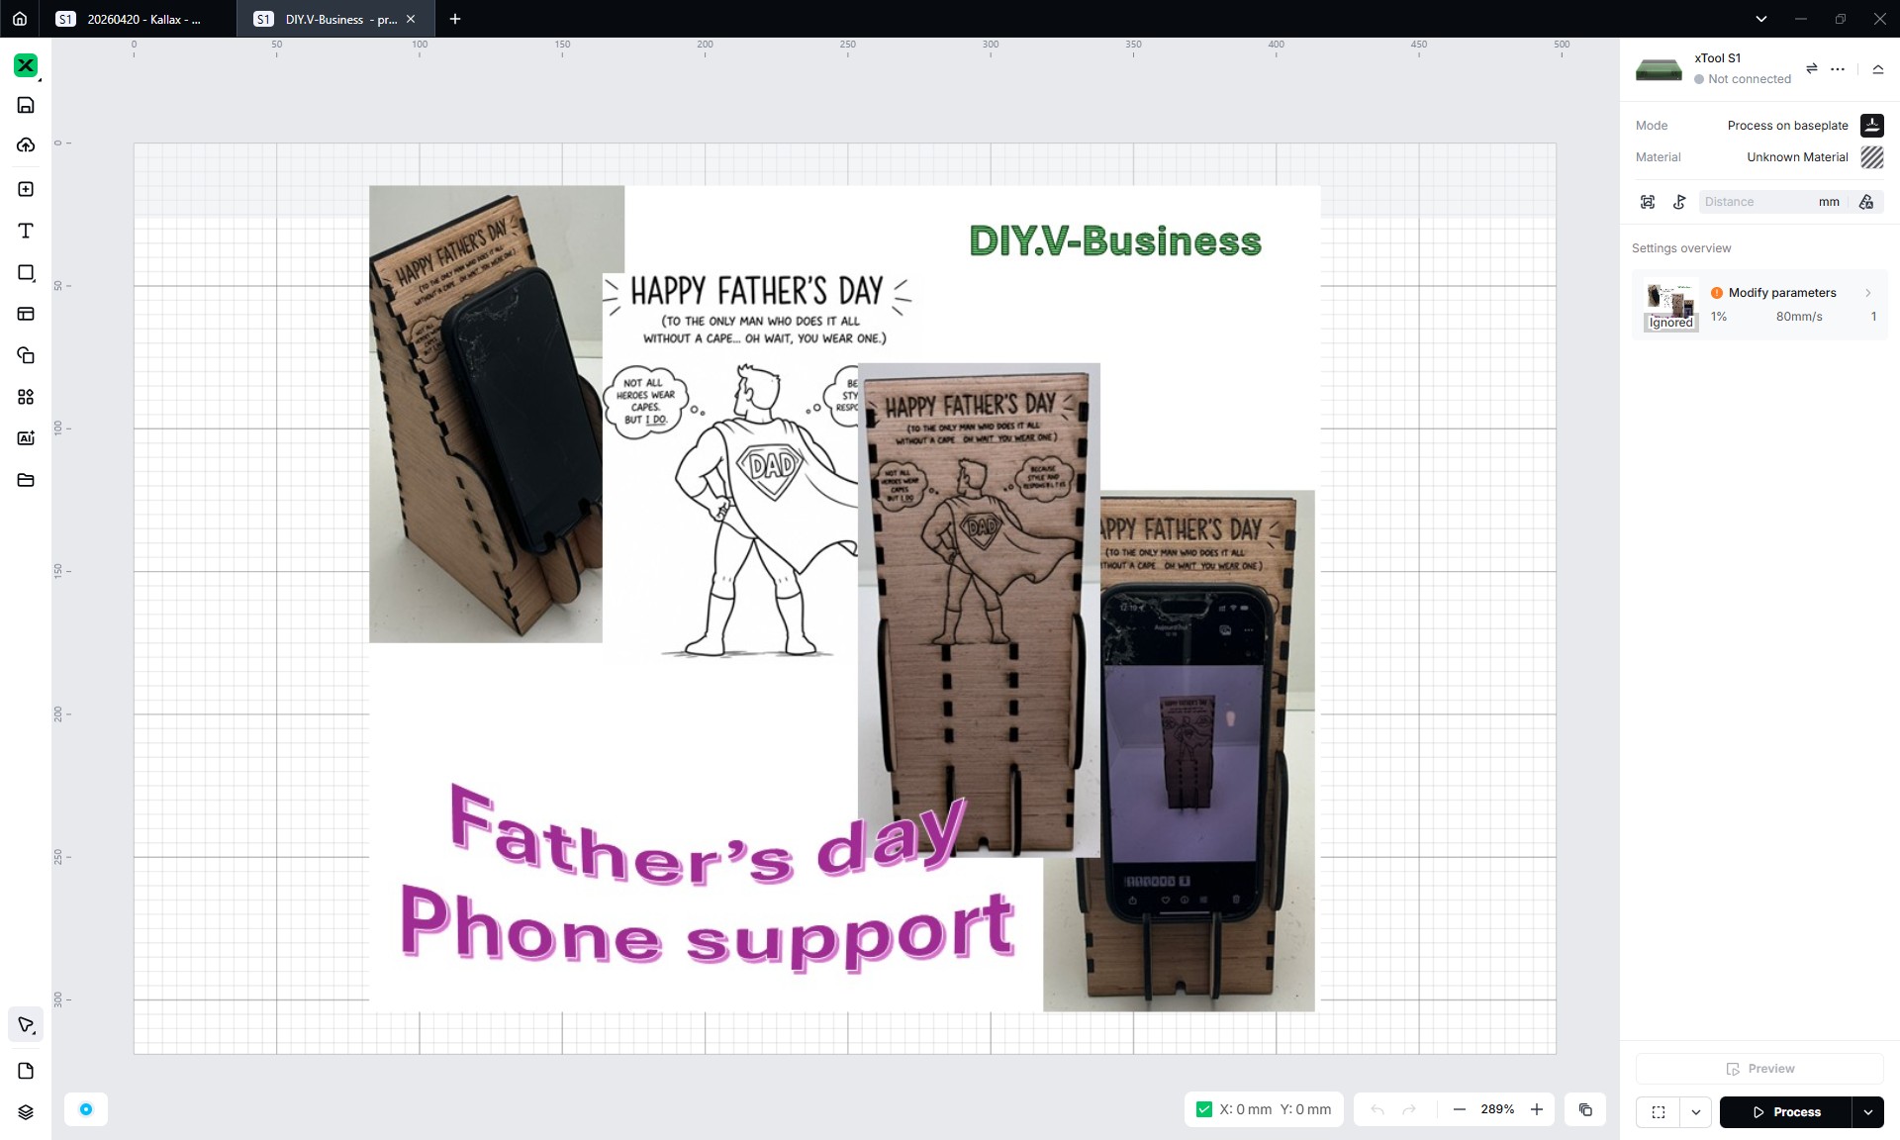Undo the last action
1900x1140 pixels.
point(1377,1109)
